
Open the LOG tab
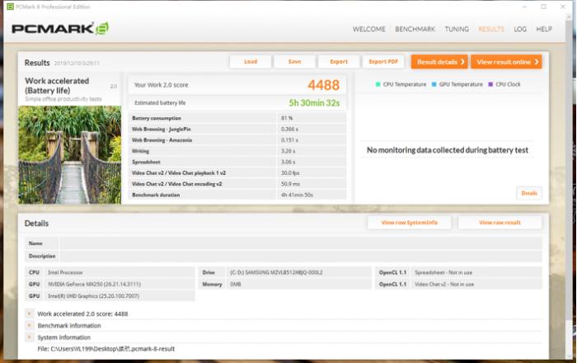pos(520,29)
